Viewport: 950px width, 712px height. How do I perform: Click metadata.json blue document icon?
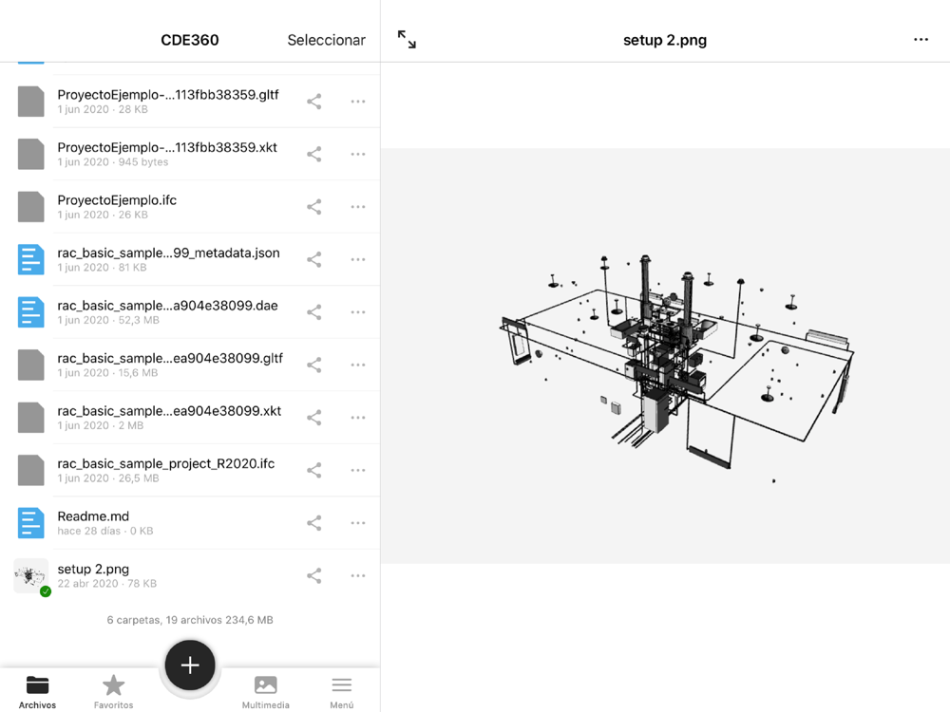[31, 259]
